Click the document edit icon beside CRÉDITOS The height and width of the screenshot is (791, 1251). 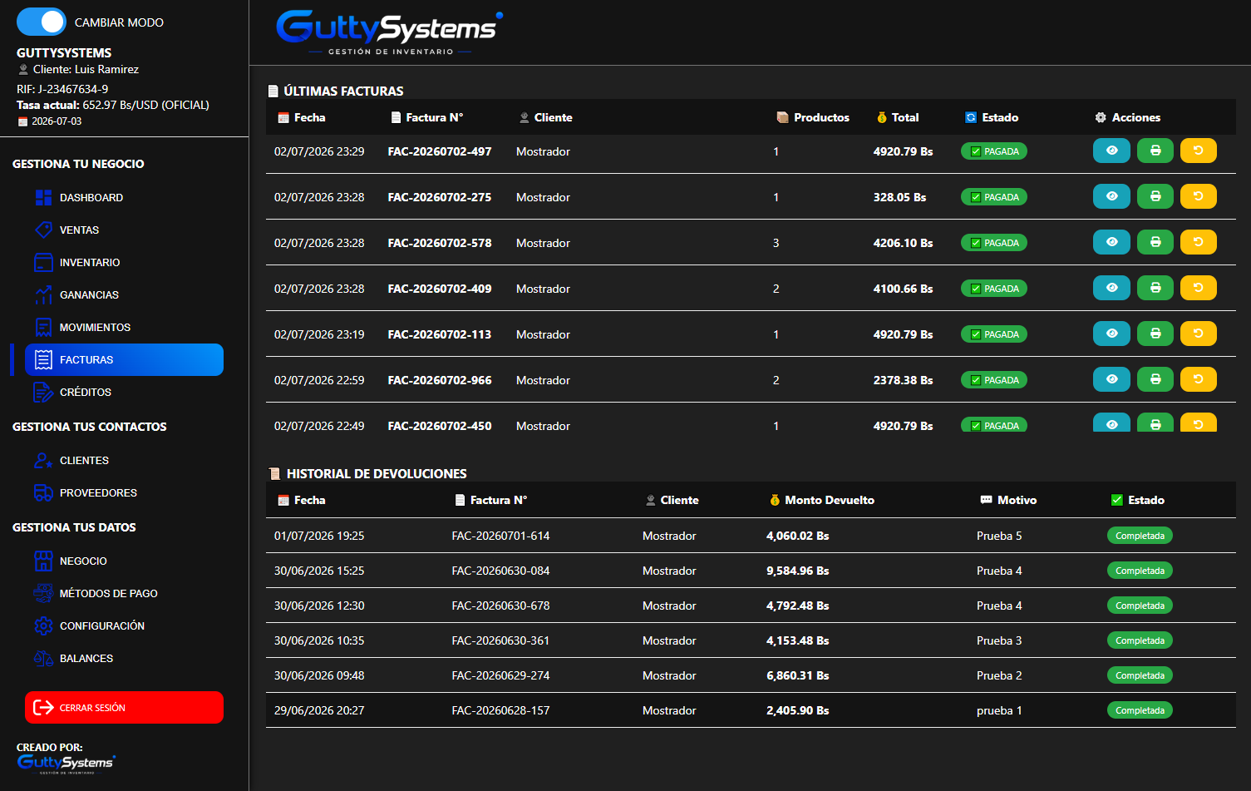click(42, 393)
